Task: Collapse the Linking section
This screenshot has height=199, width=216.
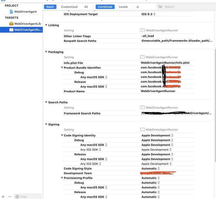Action: tap(46, 25)
